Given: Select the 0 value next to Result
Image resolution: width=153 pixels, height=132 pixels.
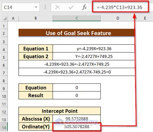Looking at the screenshot, I should pyautogui.click(x=76, y=95).
